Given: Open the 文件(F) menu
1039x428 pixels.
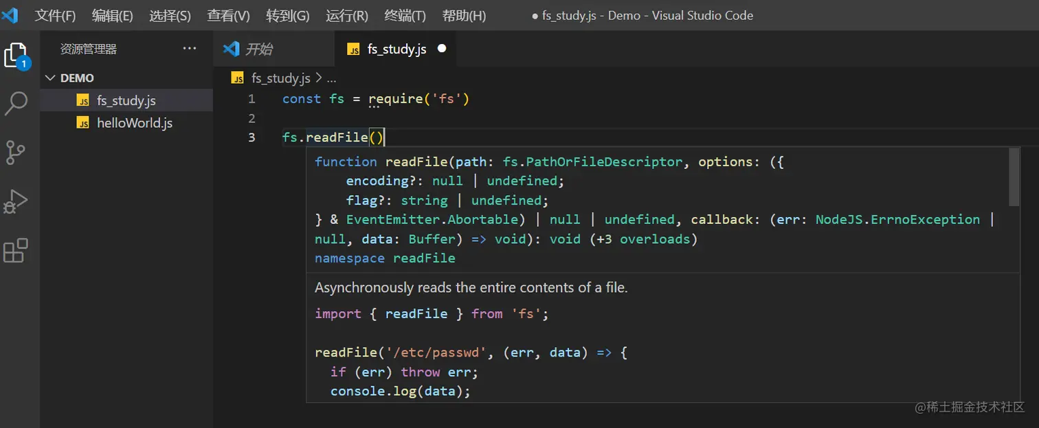Looking at the screenshot, I should pyautogui.click(x=55, y=15).
